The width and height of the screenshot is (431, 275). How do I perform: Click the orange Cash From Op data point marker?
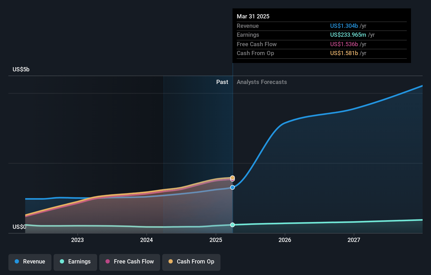click(x=233, y=178)
